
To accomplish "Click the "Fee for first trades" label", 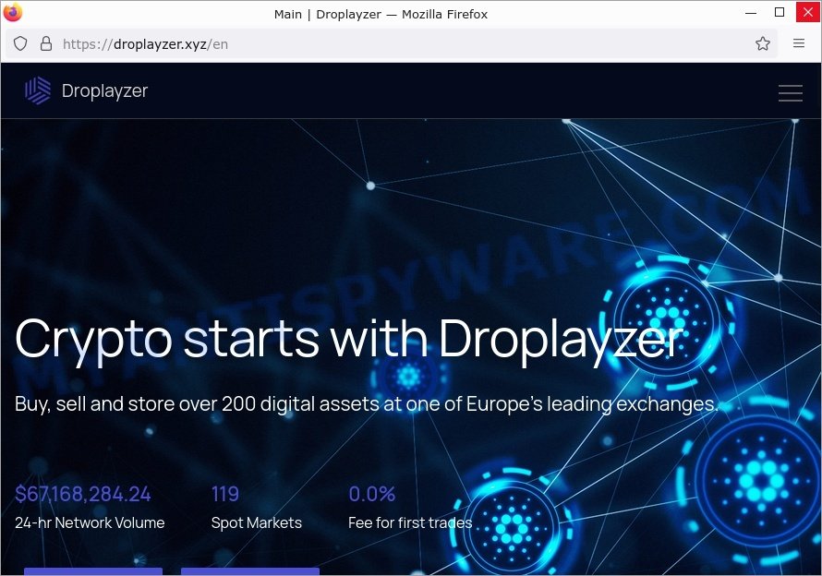I will 409,522.
